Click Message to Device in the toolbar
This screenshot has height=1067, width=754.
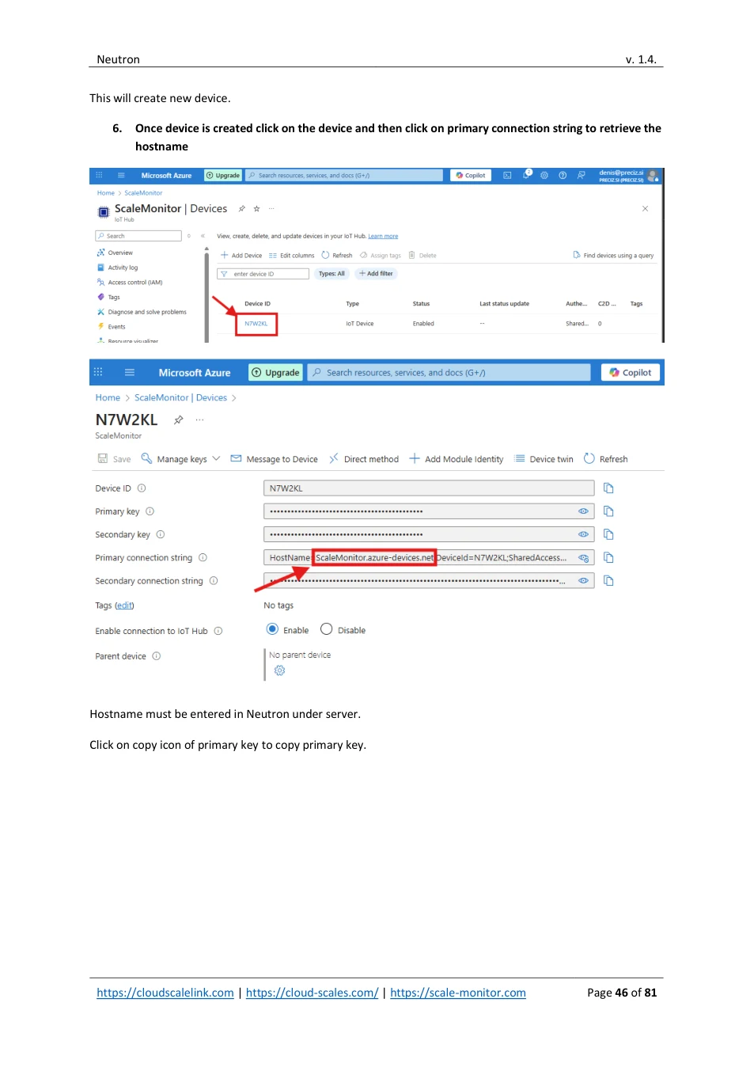274,459
